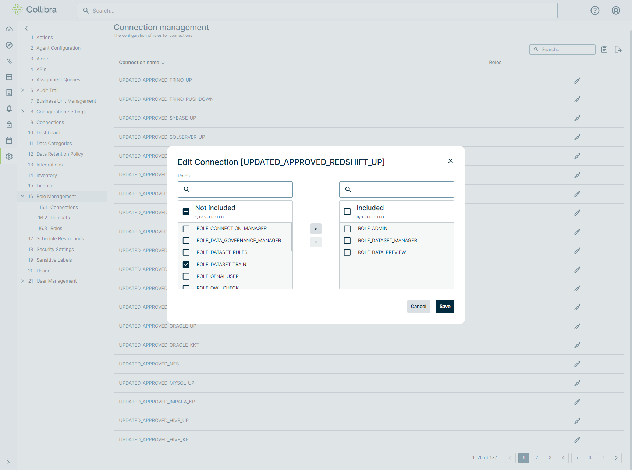Edit UPDATED_APPROVED_MYSQL_UP pencil icon
This screenshot has width=632, height=470.
tap(578, 383)
